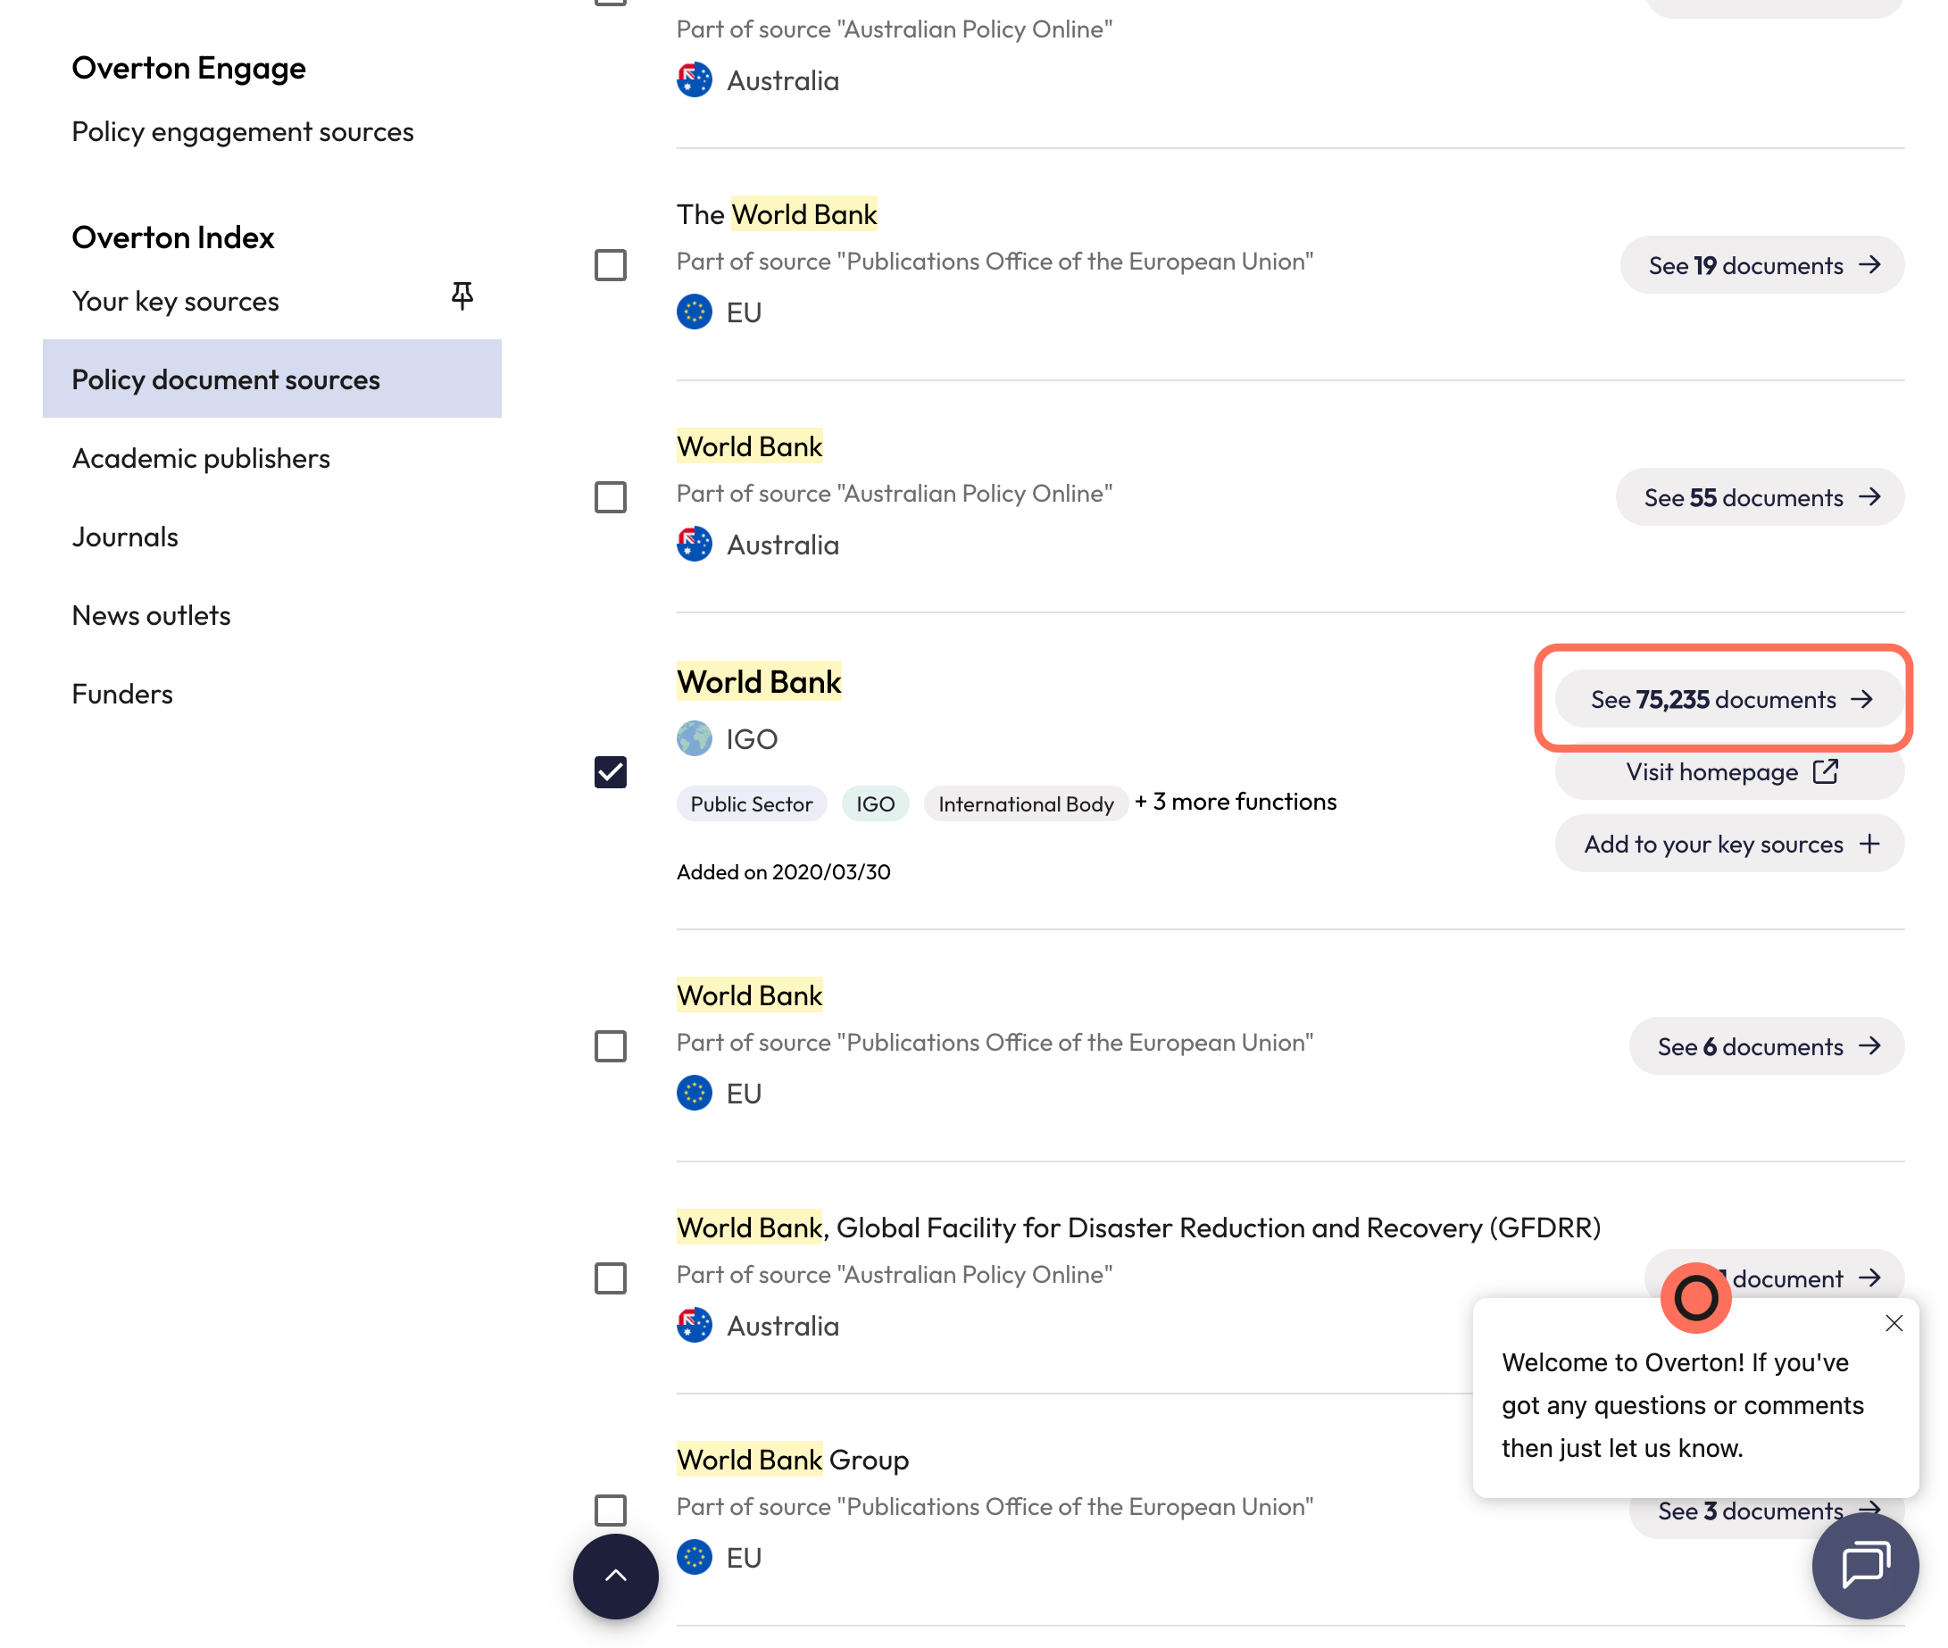Click the World Bank IGO title

(x=759, y=682)
